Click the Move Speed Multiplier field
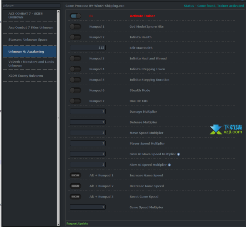 (x=88, y=133)
